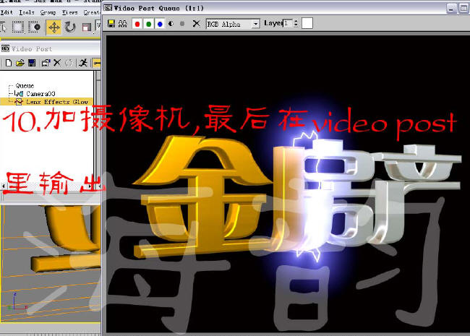Minimize the Video Post Queue window
The image size is (470, 336).
coord(451,9)
